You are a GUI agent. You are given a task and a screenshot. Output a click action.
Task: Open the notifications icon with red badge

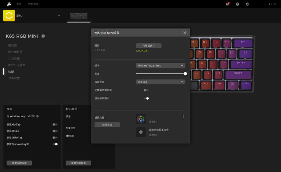pyautogui.click(x=228, y=4)
